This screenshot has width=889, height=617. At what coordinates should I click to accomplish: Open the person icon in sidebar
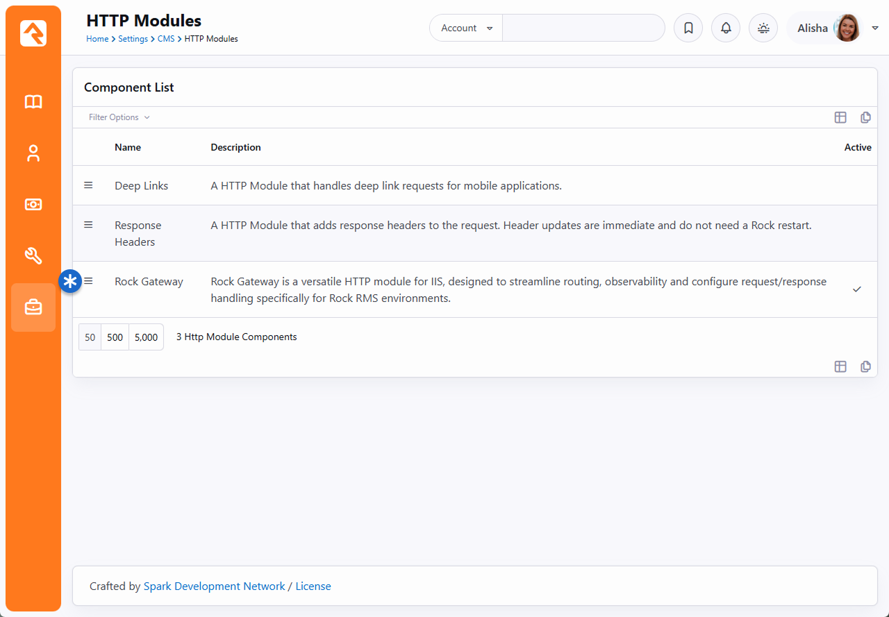tap(33, 153)
